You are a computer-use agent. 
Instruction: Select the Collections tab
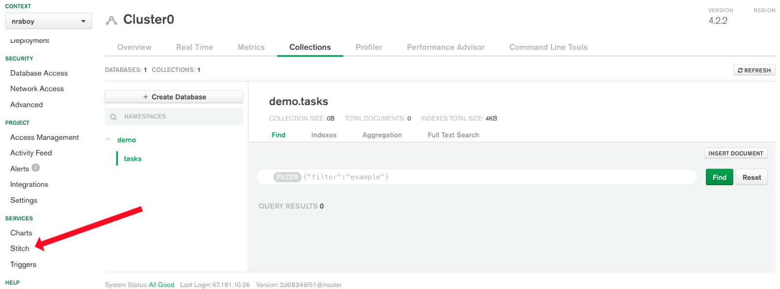(x=310, y=47)
